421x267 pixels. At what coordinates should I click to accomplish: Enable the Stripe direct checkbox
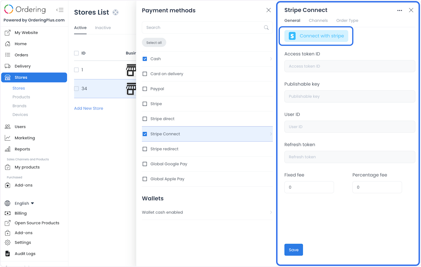coord(145,119)
